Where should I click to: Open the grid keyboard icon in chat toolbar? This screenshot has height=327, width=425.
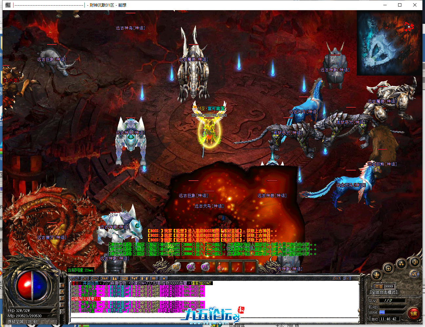tap(154, 279)
